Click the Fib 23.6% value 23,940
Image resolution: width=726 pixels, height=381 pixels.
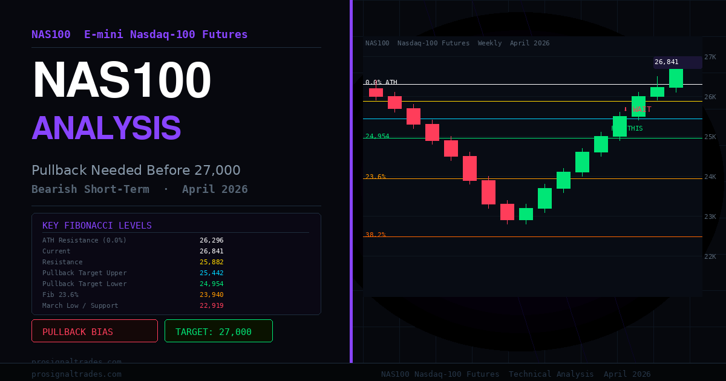click(x=212, y=295)
